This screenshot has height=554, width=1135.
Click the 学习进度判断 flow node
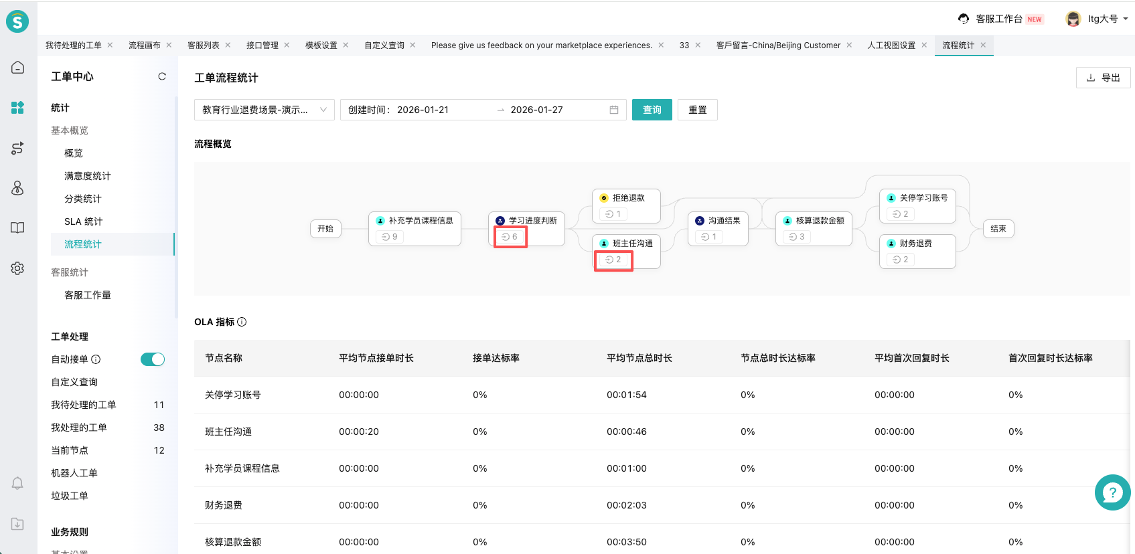(527, 221)
